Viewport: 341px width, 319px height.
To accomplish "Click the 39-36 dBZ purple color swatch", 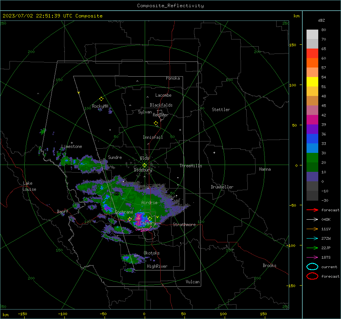I will coord(312,129).
